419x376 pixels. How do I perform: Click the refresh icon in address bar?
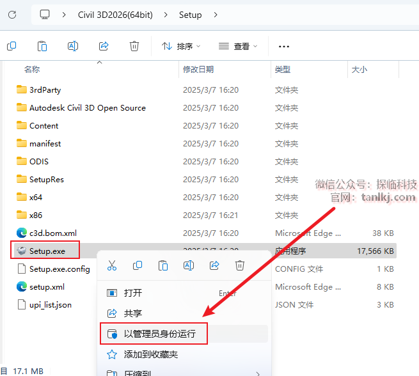tap(12, 15)
